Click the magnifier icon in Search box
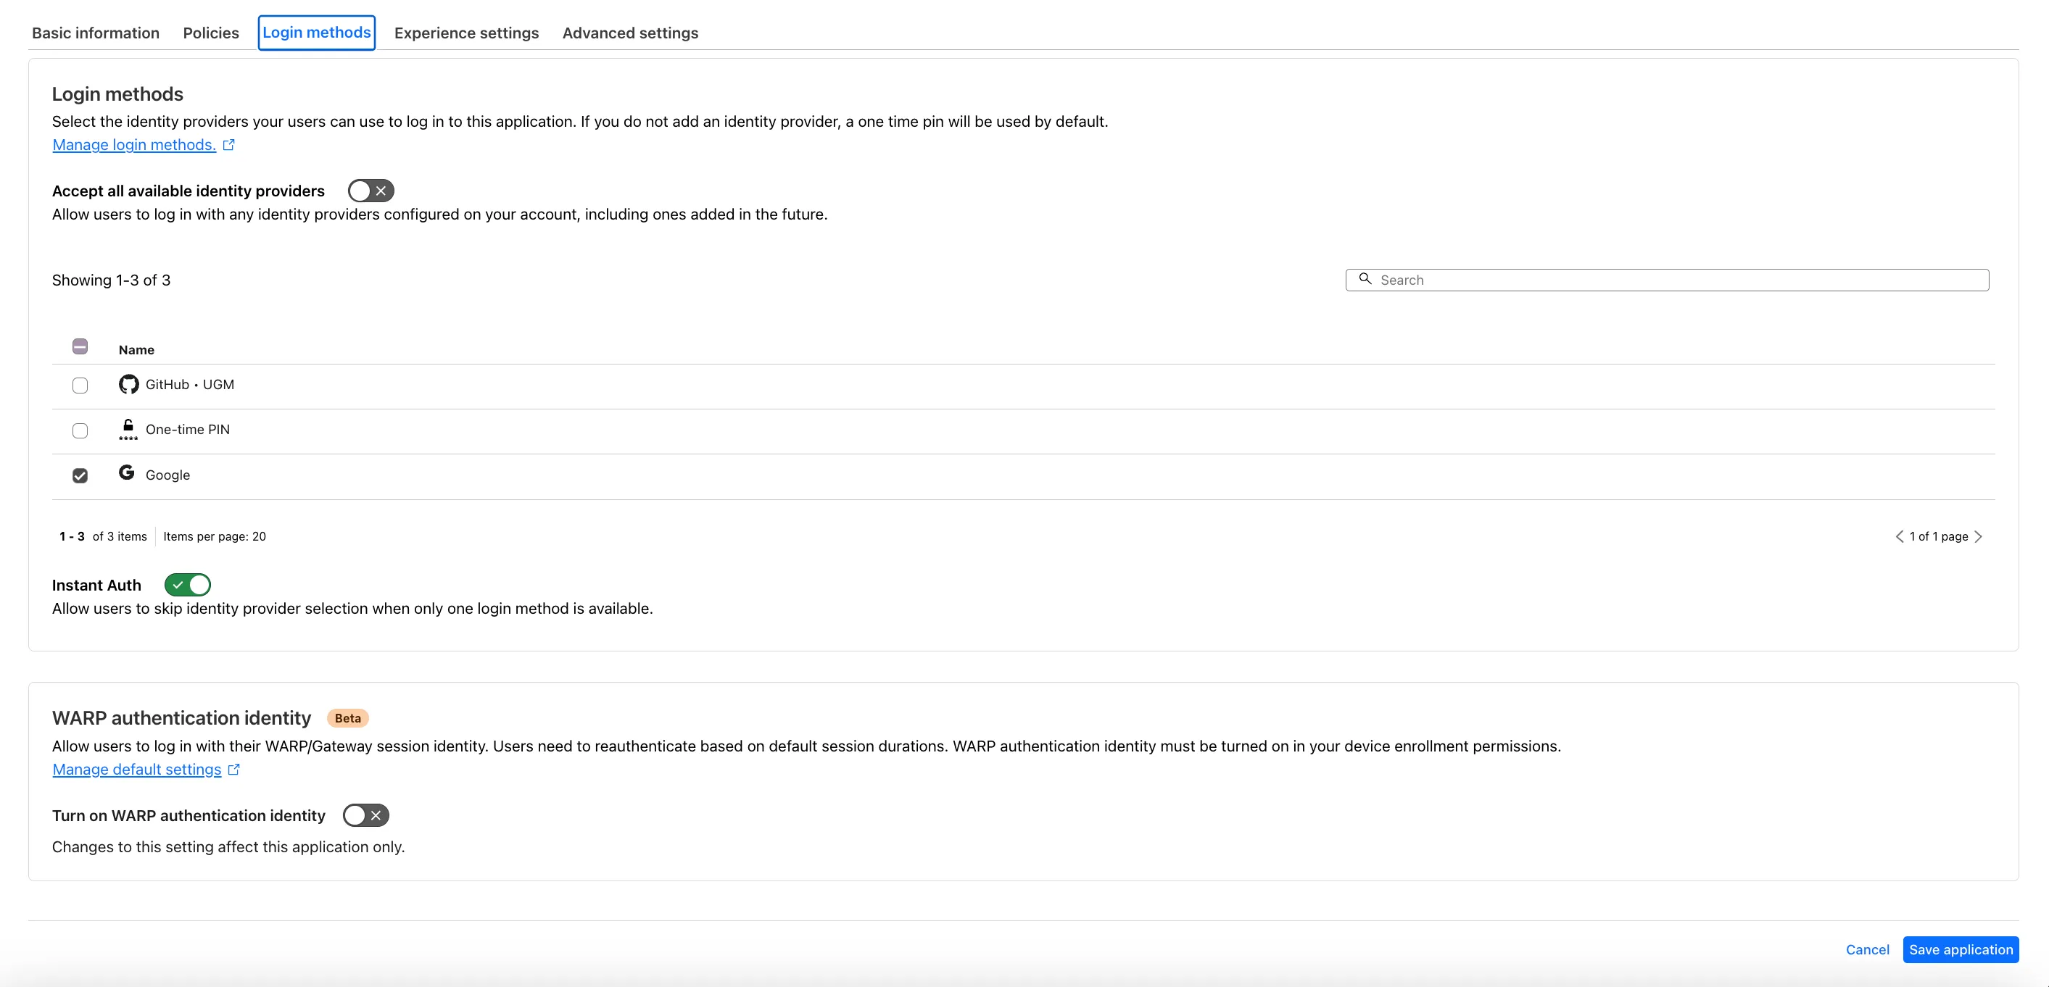This screenshot has width=2049, height=987. (1365, 279)
